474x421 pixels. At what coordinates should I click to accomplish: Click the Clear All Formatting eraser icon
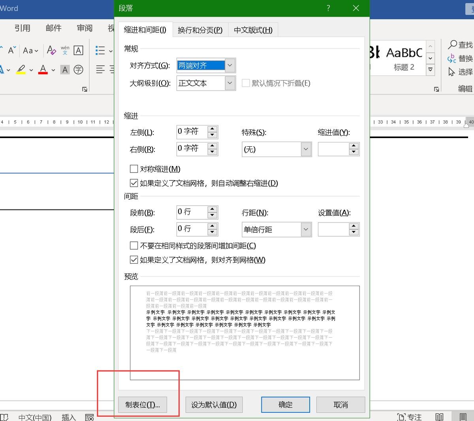51,51
